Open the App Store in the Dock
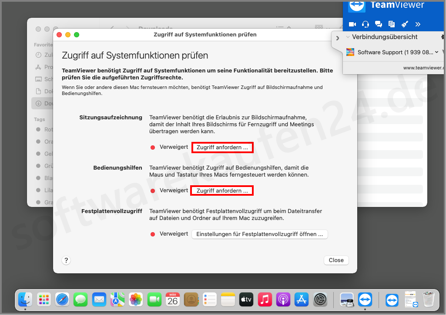446x315 pixels. 302,299
